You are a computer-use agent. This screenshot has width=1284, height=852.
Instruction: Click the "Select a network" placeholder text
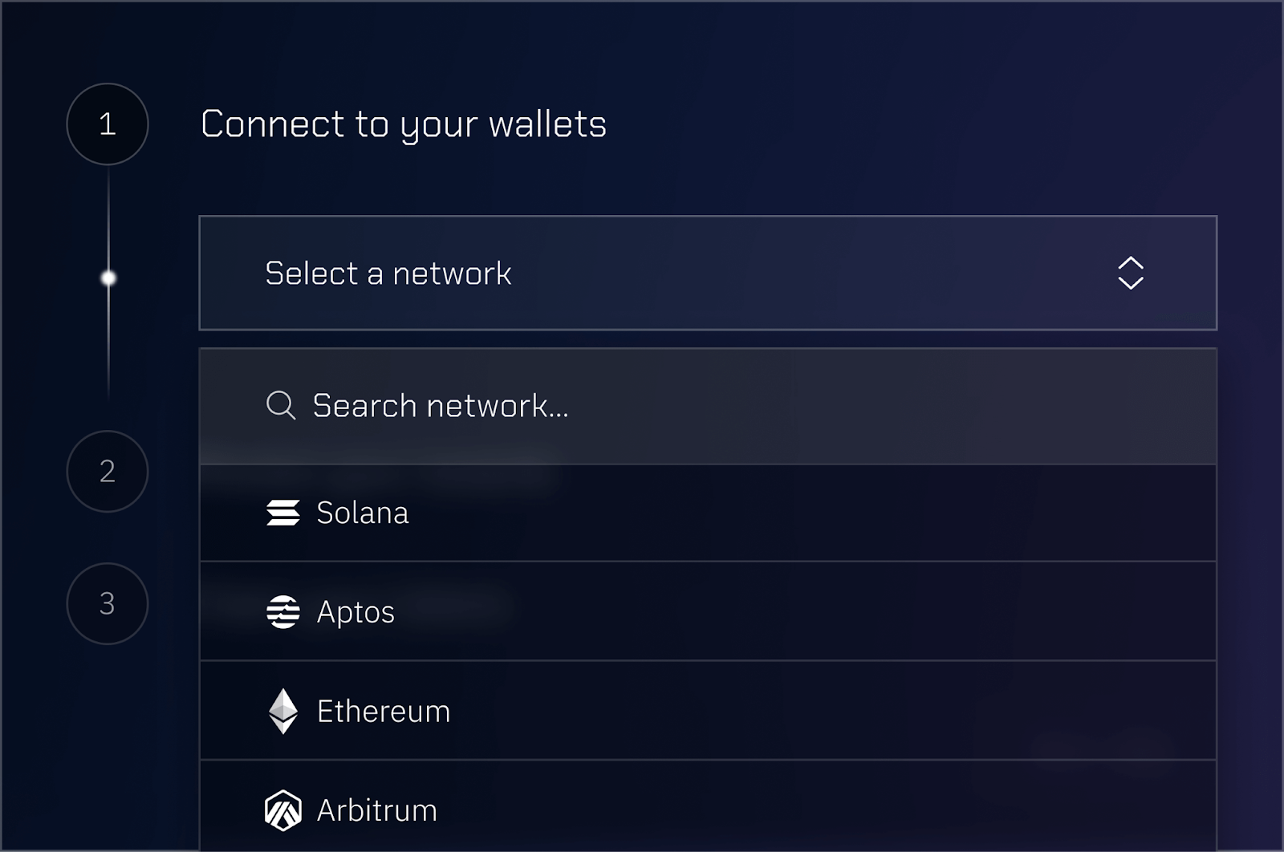388,274
